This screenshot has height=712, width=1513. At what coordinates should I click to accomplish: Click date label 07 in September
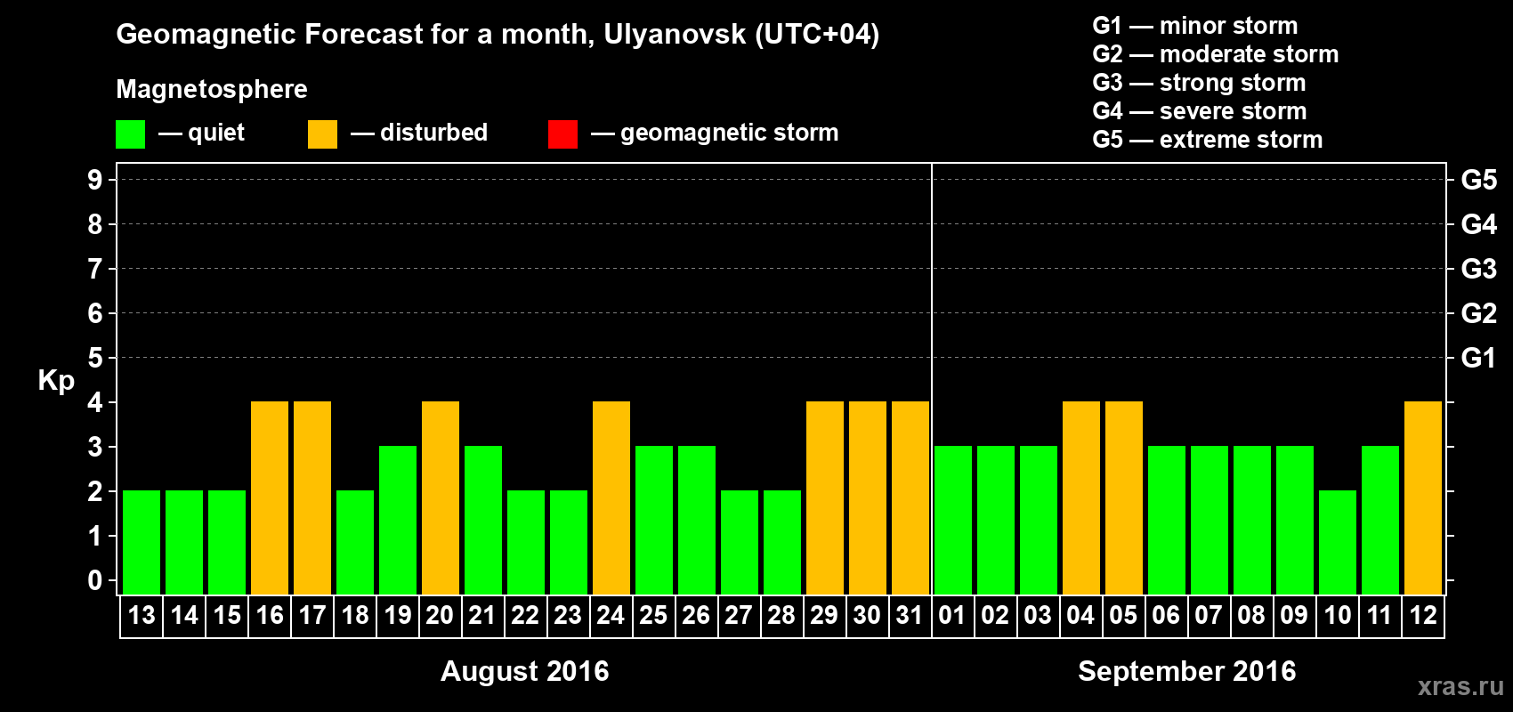click(x=1209, y=616)
